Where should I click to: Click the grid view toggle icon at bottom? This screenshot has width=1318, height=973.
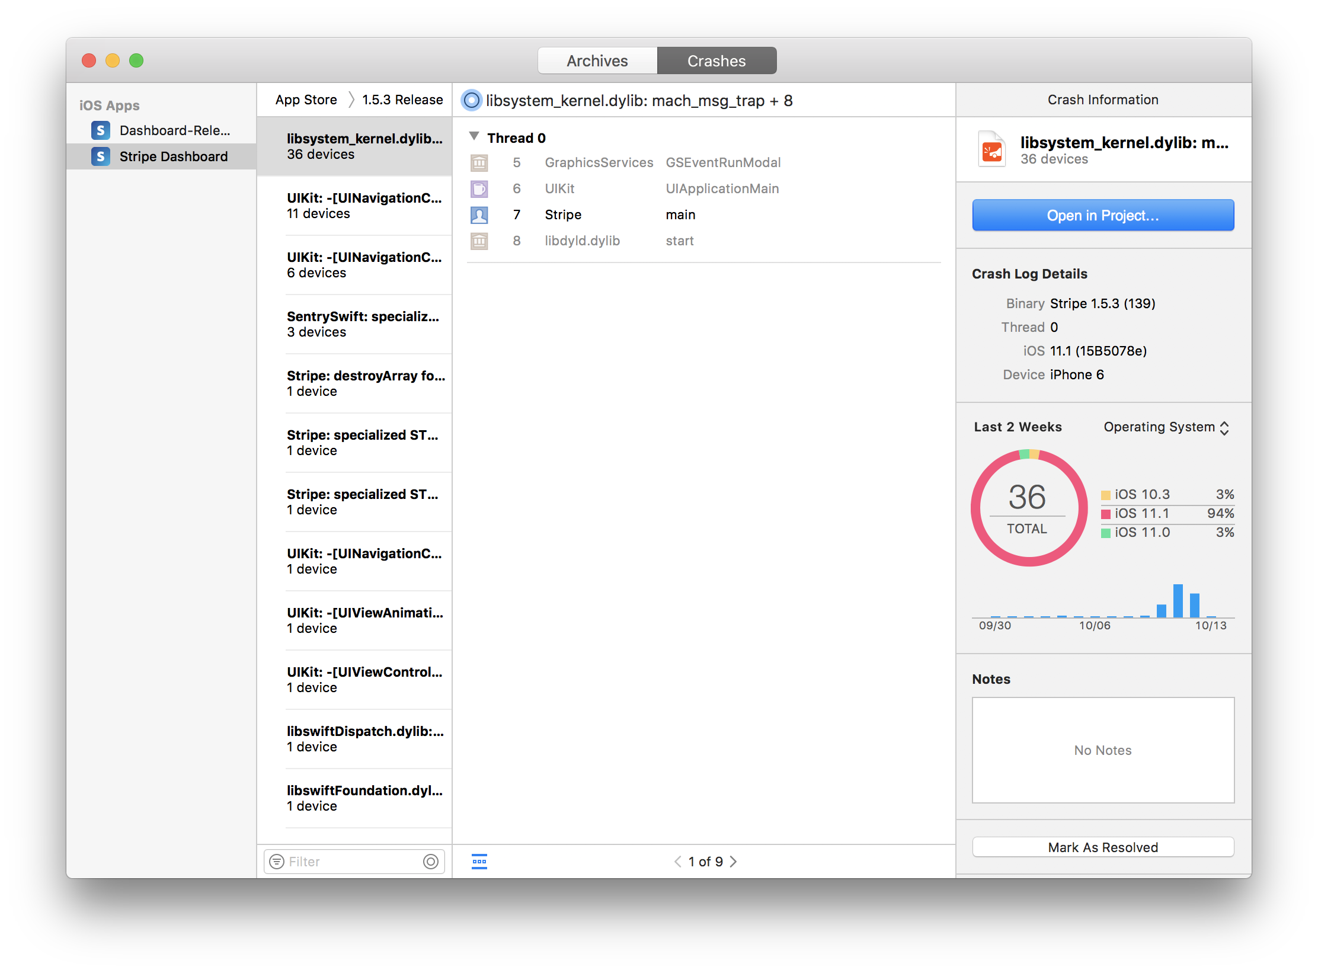click(479, 862)
